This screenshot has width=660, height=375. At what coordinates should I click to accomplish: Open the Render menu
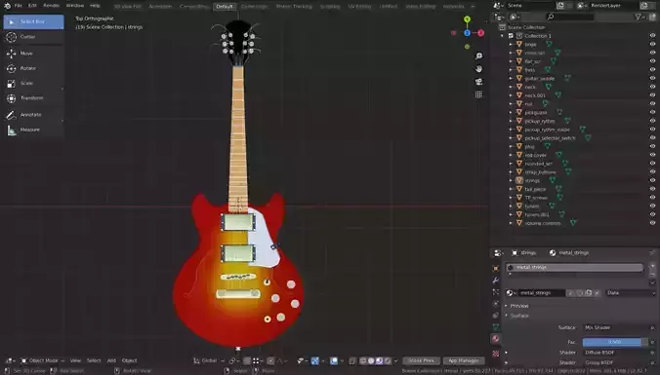pos(52,6)
